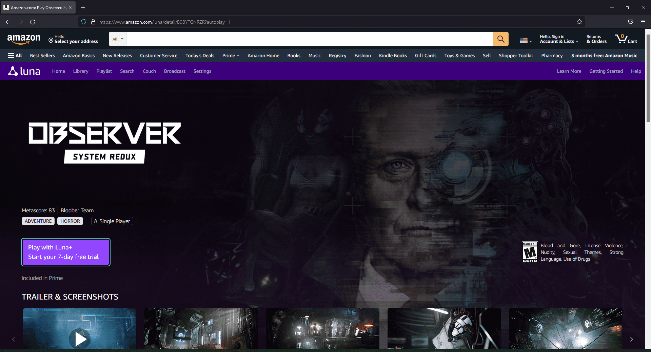Screen dimensions: 651x352
Task: Reload the page with the refresh icon
Action: 33,22
